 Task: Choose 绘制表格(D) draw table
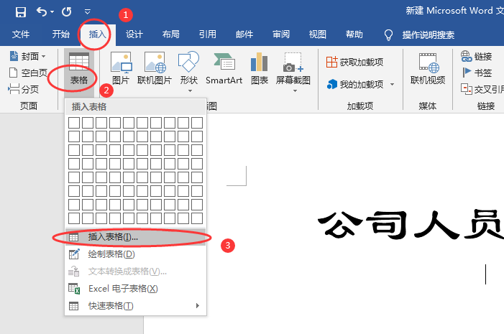135,254
